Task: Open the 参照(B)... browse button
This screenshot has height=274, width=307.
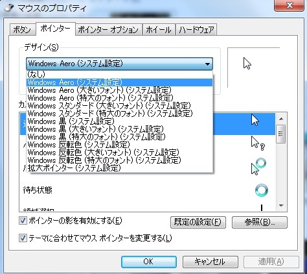Action: (260, 222)
